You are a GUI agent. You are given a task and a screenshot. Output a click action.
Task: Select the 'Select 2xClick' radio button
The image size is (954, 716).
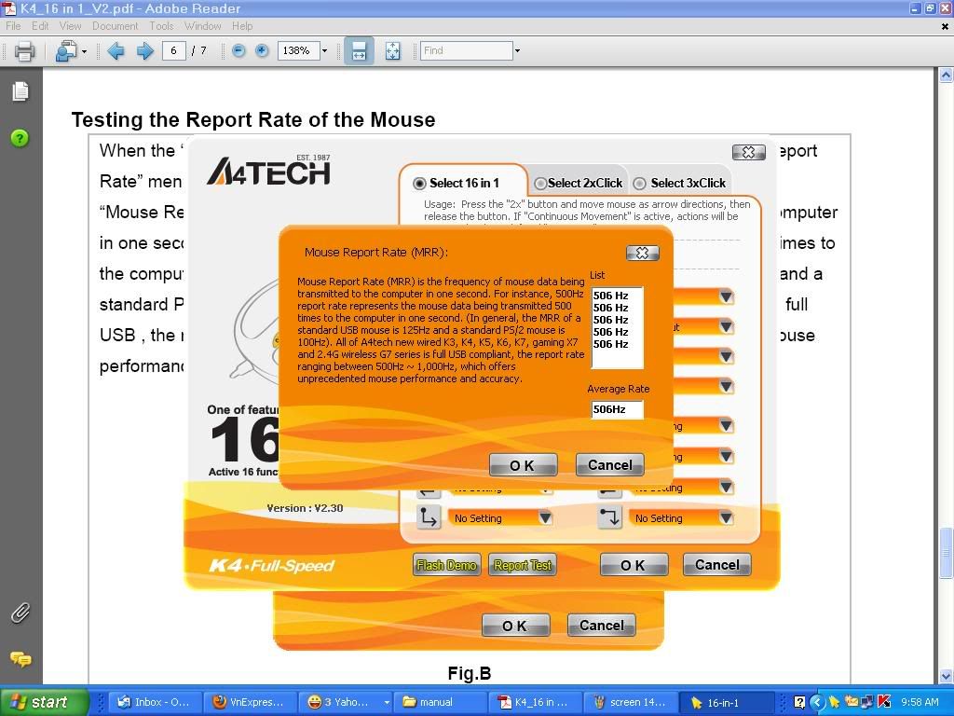pos(539,184)
